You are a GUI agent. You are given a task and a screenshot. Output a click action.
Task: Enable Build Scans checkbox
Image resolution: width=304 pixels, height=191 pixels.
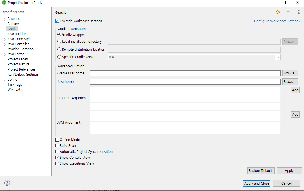click(x=57, y=145)
